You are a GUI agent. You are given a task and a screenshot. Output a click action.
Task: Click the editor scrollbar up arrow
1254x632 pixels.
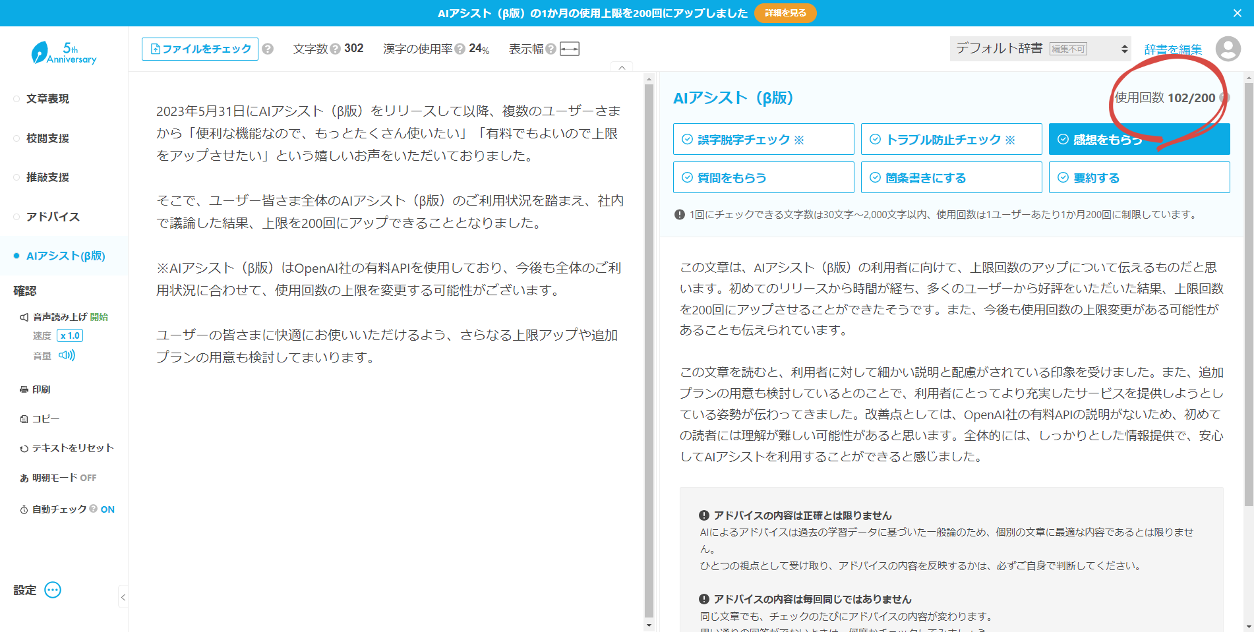(649, 78)
